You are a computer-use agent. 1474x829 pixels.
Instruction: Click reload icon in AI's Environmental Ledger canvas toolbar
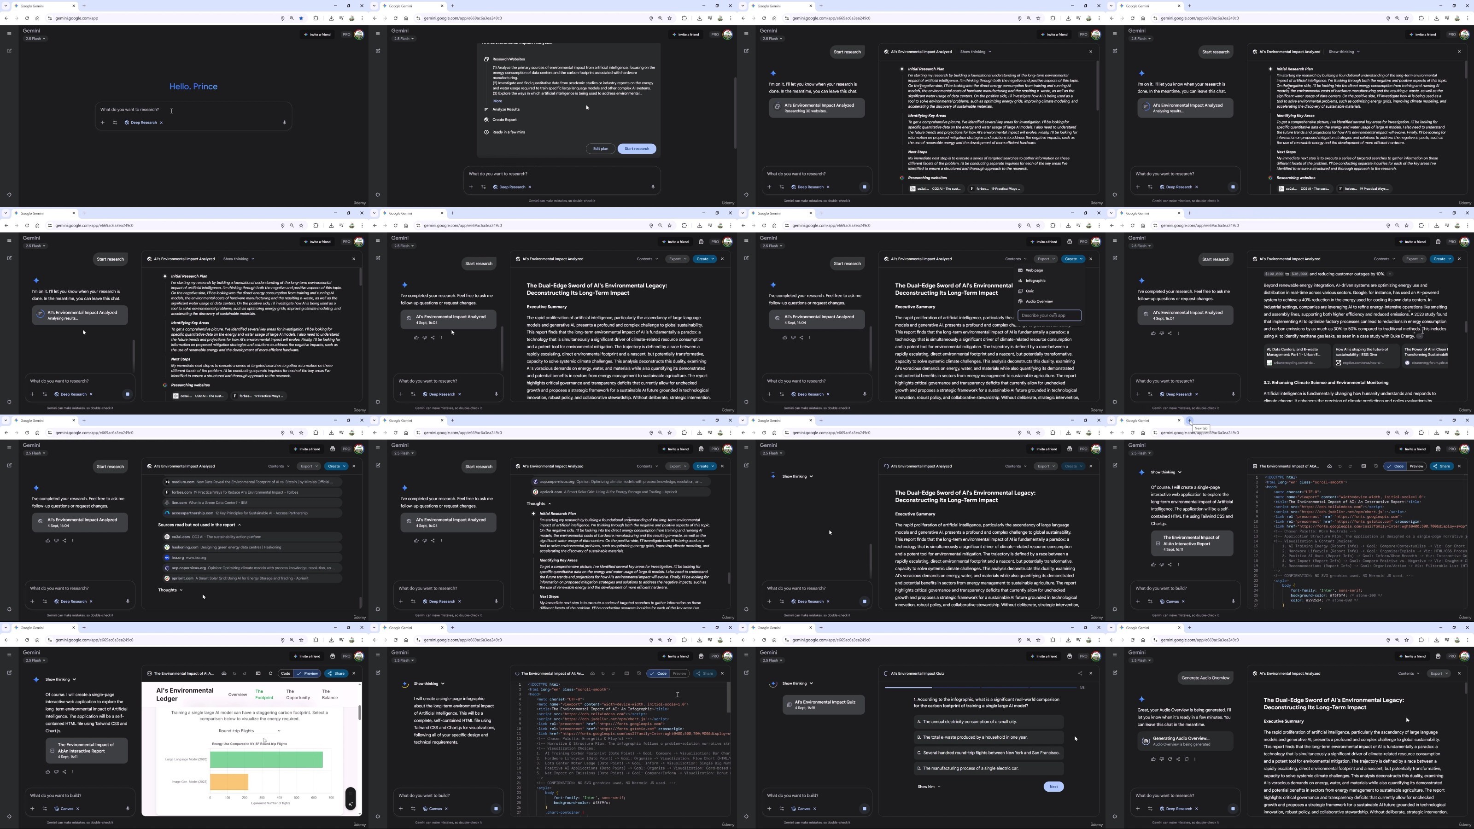[271, 673]
